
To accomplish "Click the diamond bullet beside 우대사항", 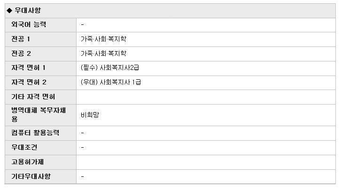I will (9, 10).
